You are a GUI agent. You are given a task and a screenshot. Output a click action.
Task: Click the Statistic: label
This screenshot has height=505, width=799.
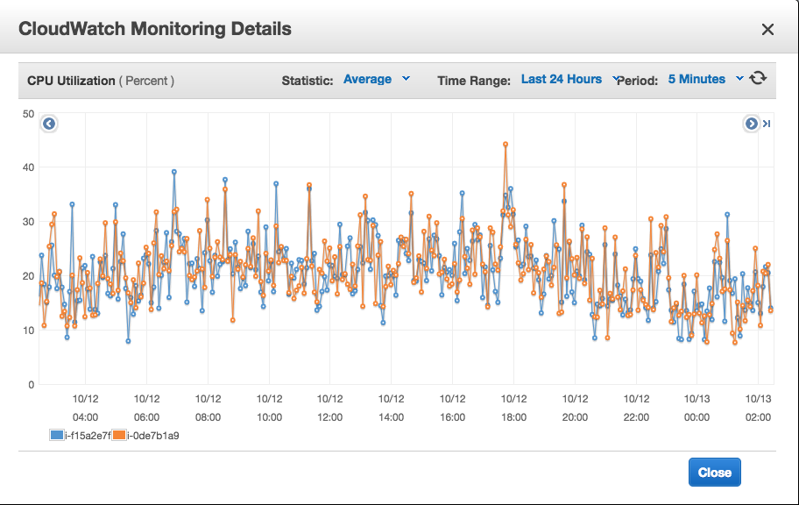[x=308, y=81]
